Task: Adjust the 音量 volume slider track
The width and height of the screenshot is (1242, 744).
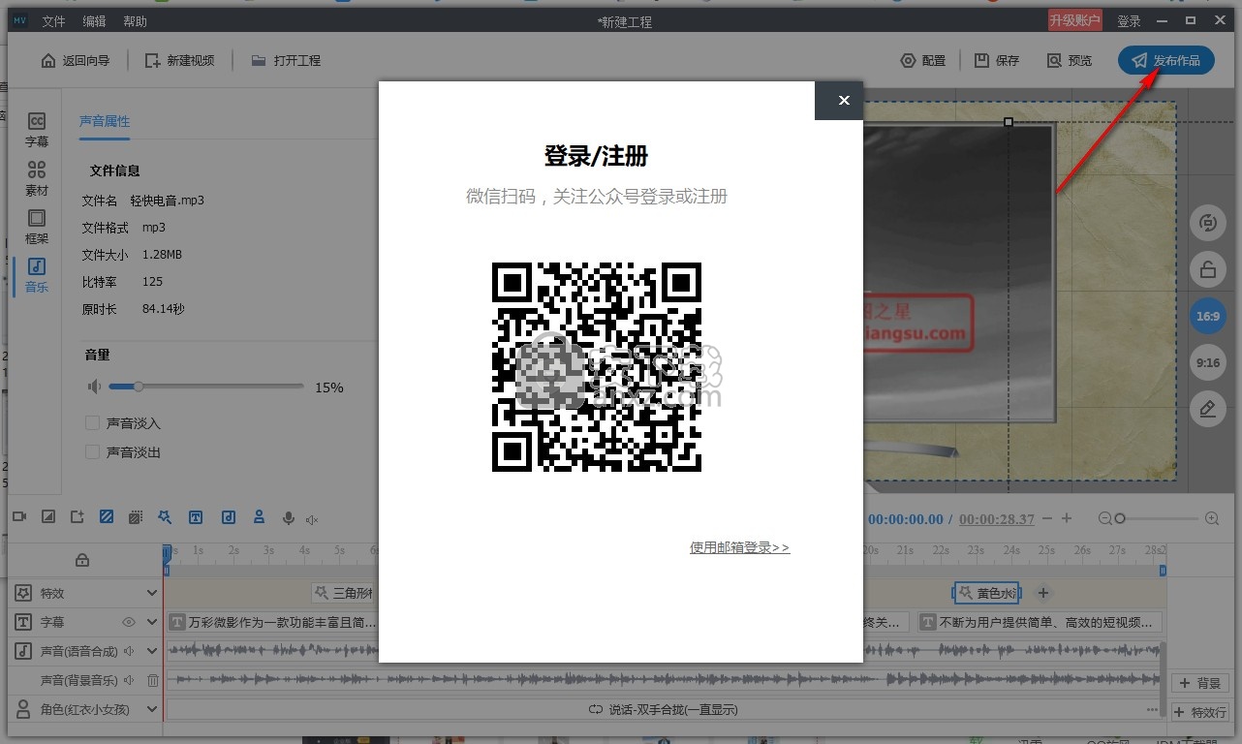Action: (x=206, y=387)
